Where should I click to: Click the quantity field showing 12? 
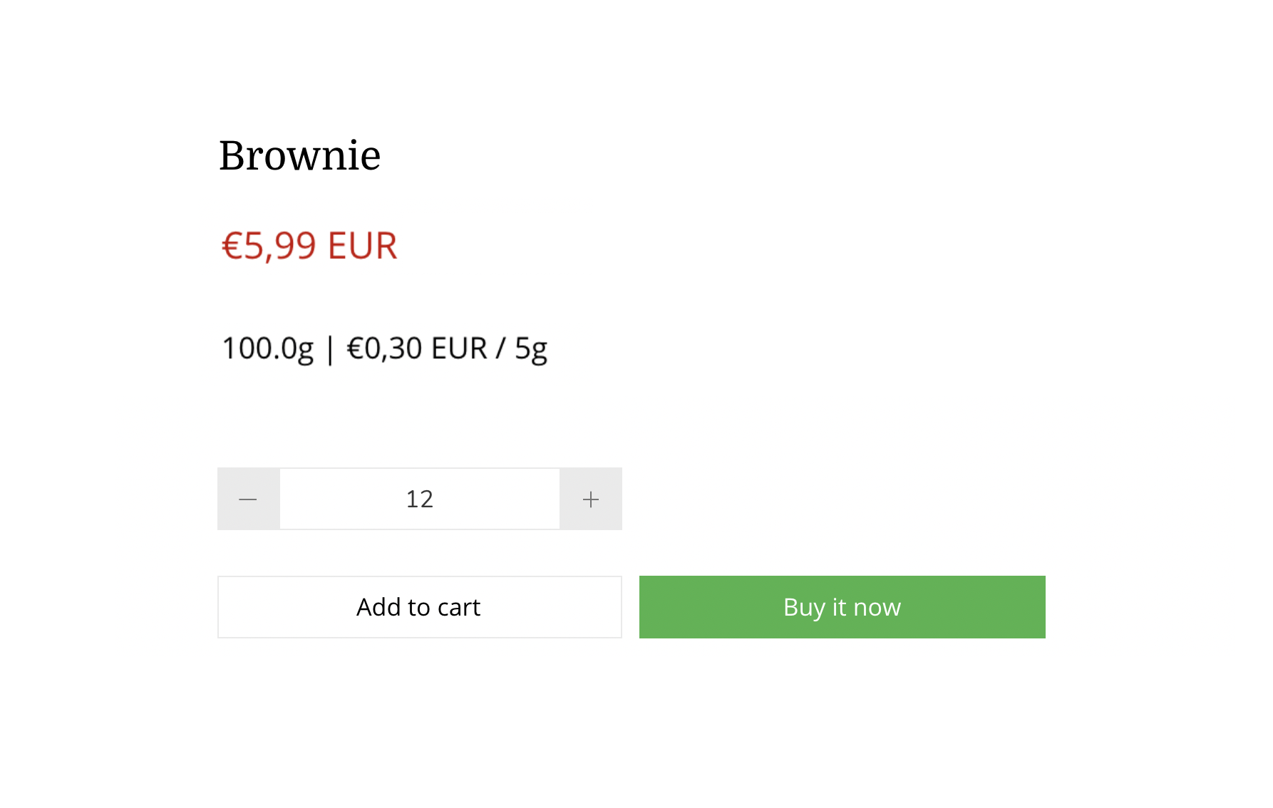click(x=420, y=499)
